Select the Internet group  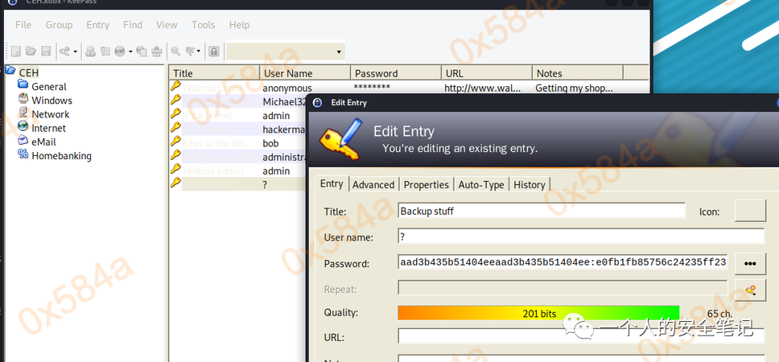[48, 129]
